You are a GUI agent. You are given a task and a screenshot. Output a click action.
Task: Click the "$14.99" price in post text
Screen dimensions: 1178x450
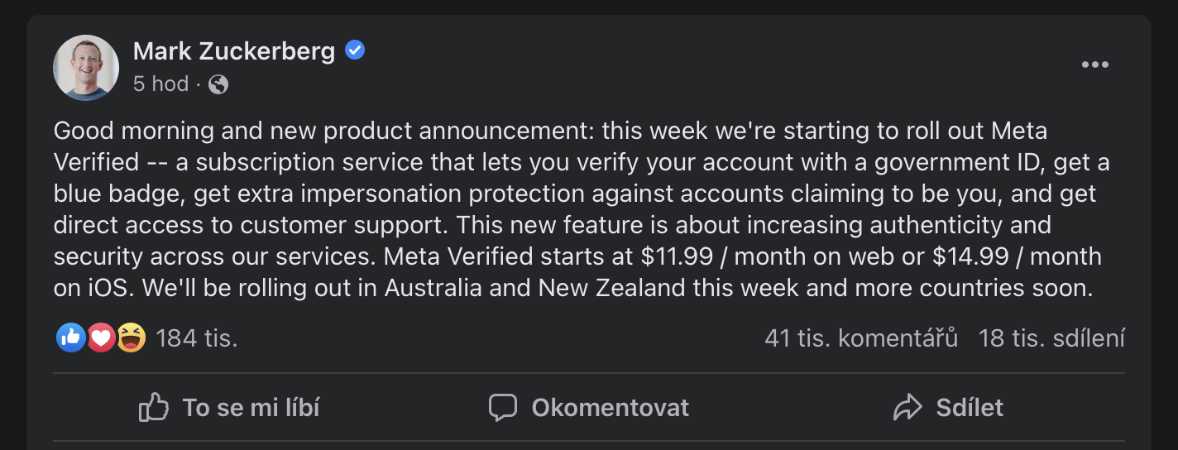coord(967,256)
